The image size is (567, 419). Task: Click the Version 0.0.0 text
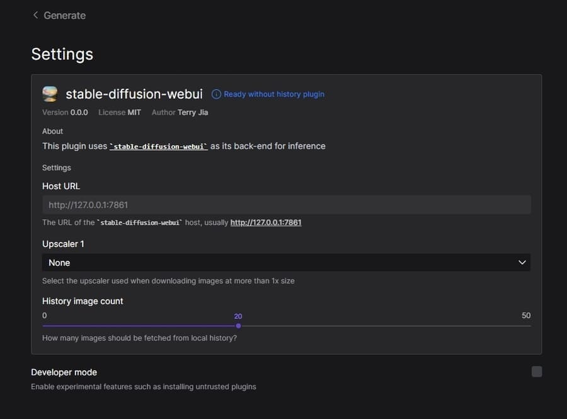coord(65,112)
